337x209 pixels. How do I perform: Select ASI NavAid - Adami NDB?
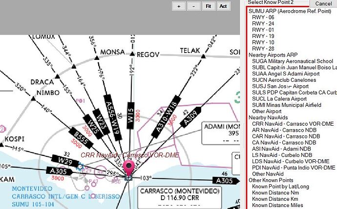click(x=281, y=149)
